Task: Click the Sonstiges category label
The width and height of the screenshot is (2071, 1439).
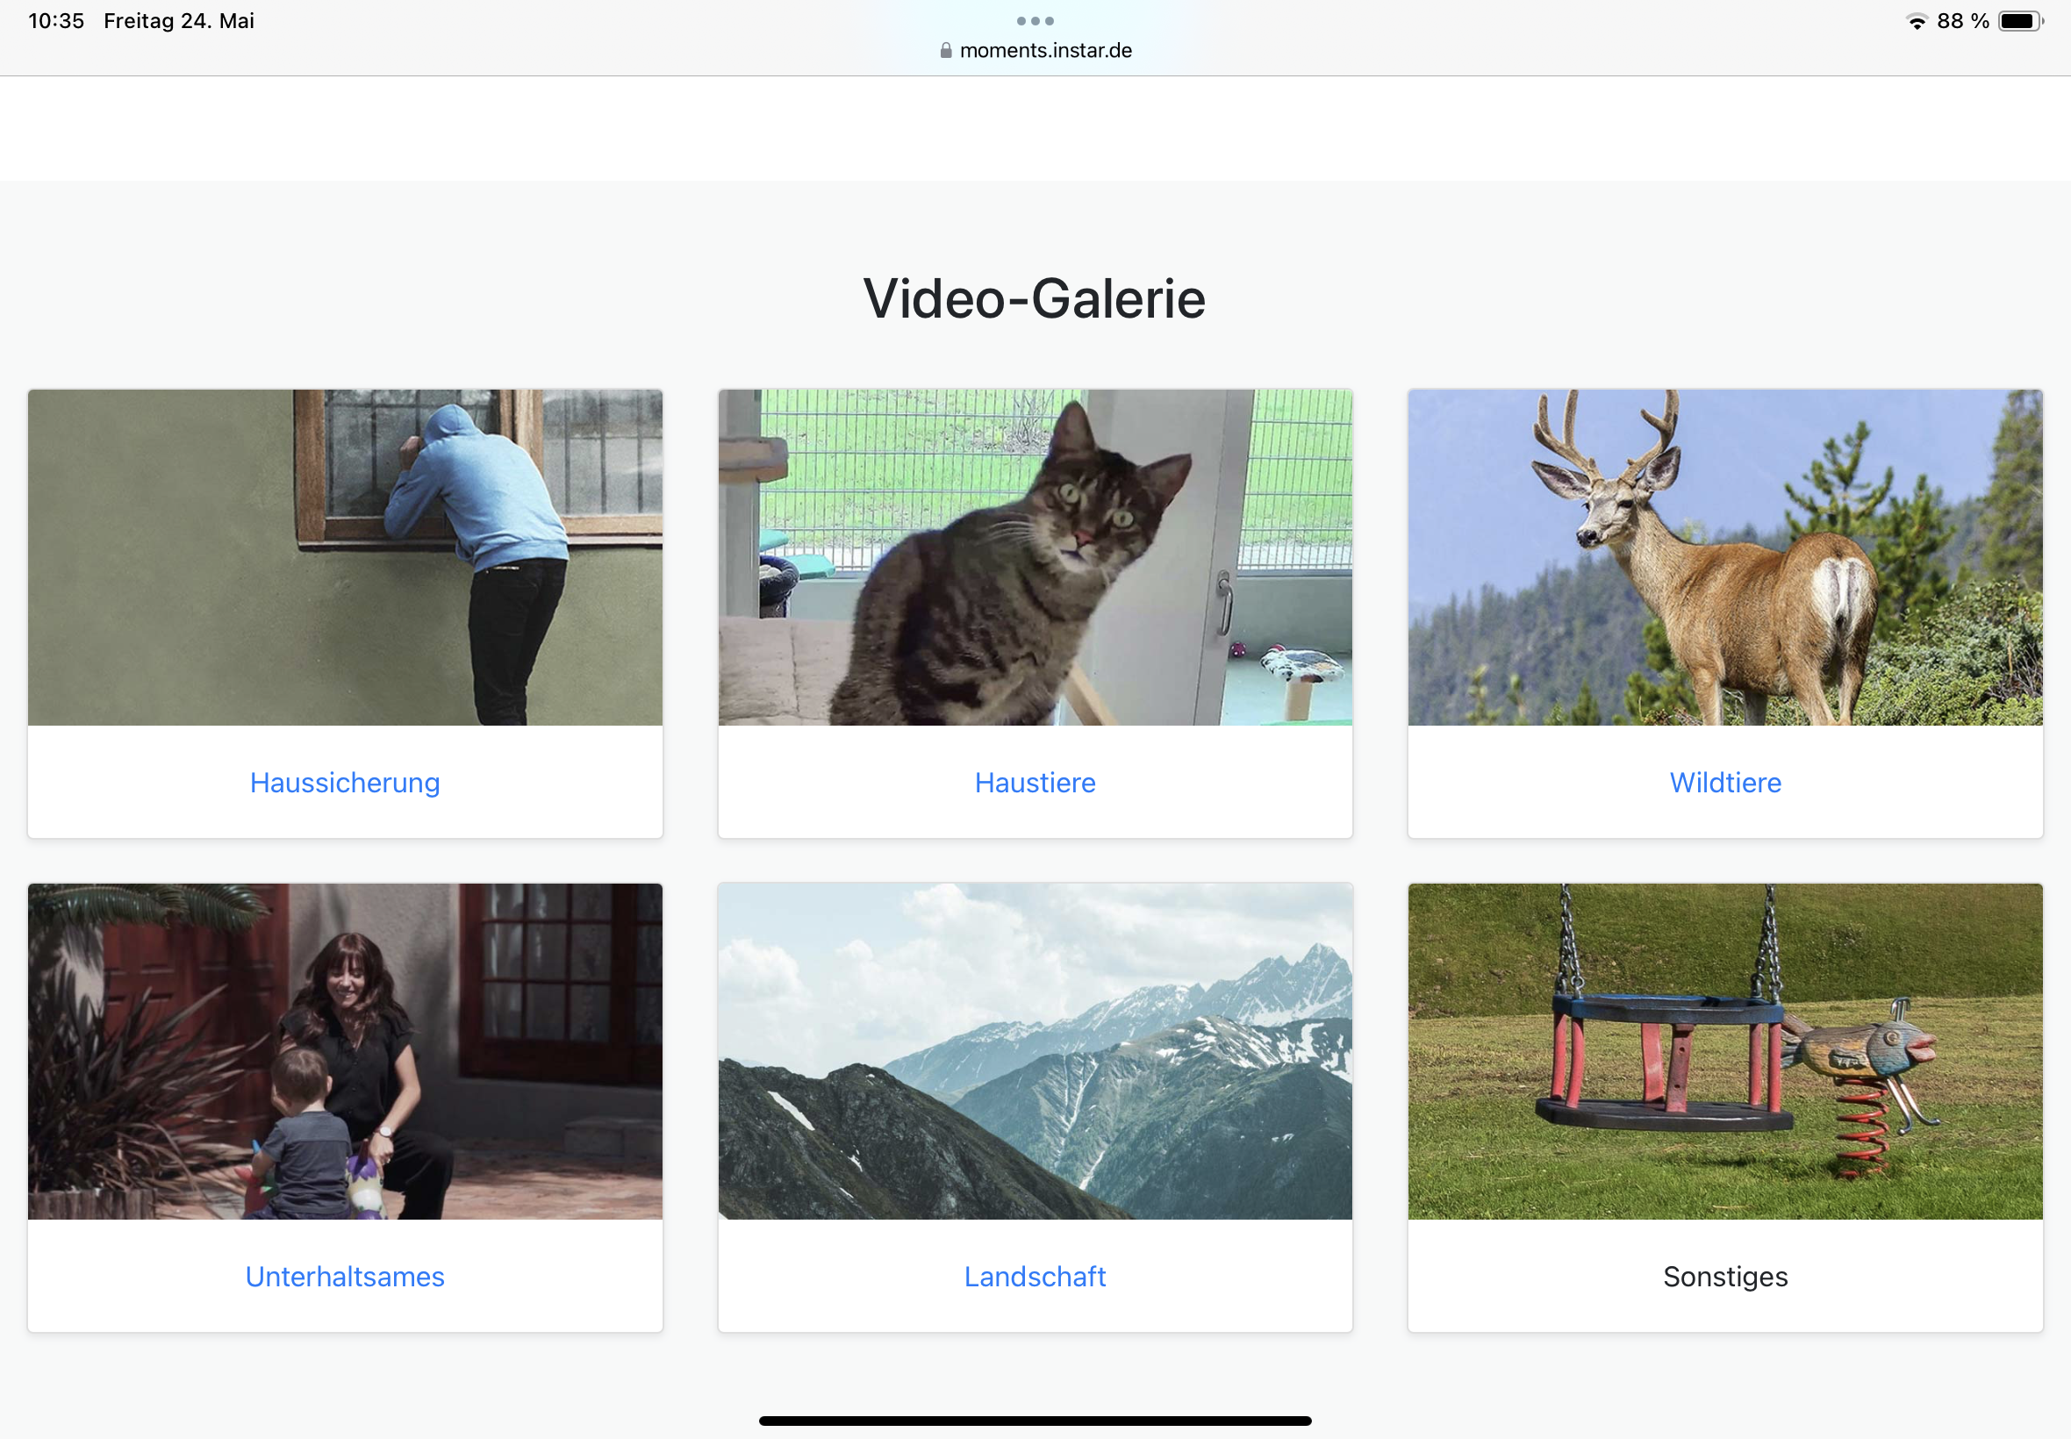Action: [x=1724, y=1277]
